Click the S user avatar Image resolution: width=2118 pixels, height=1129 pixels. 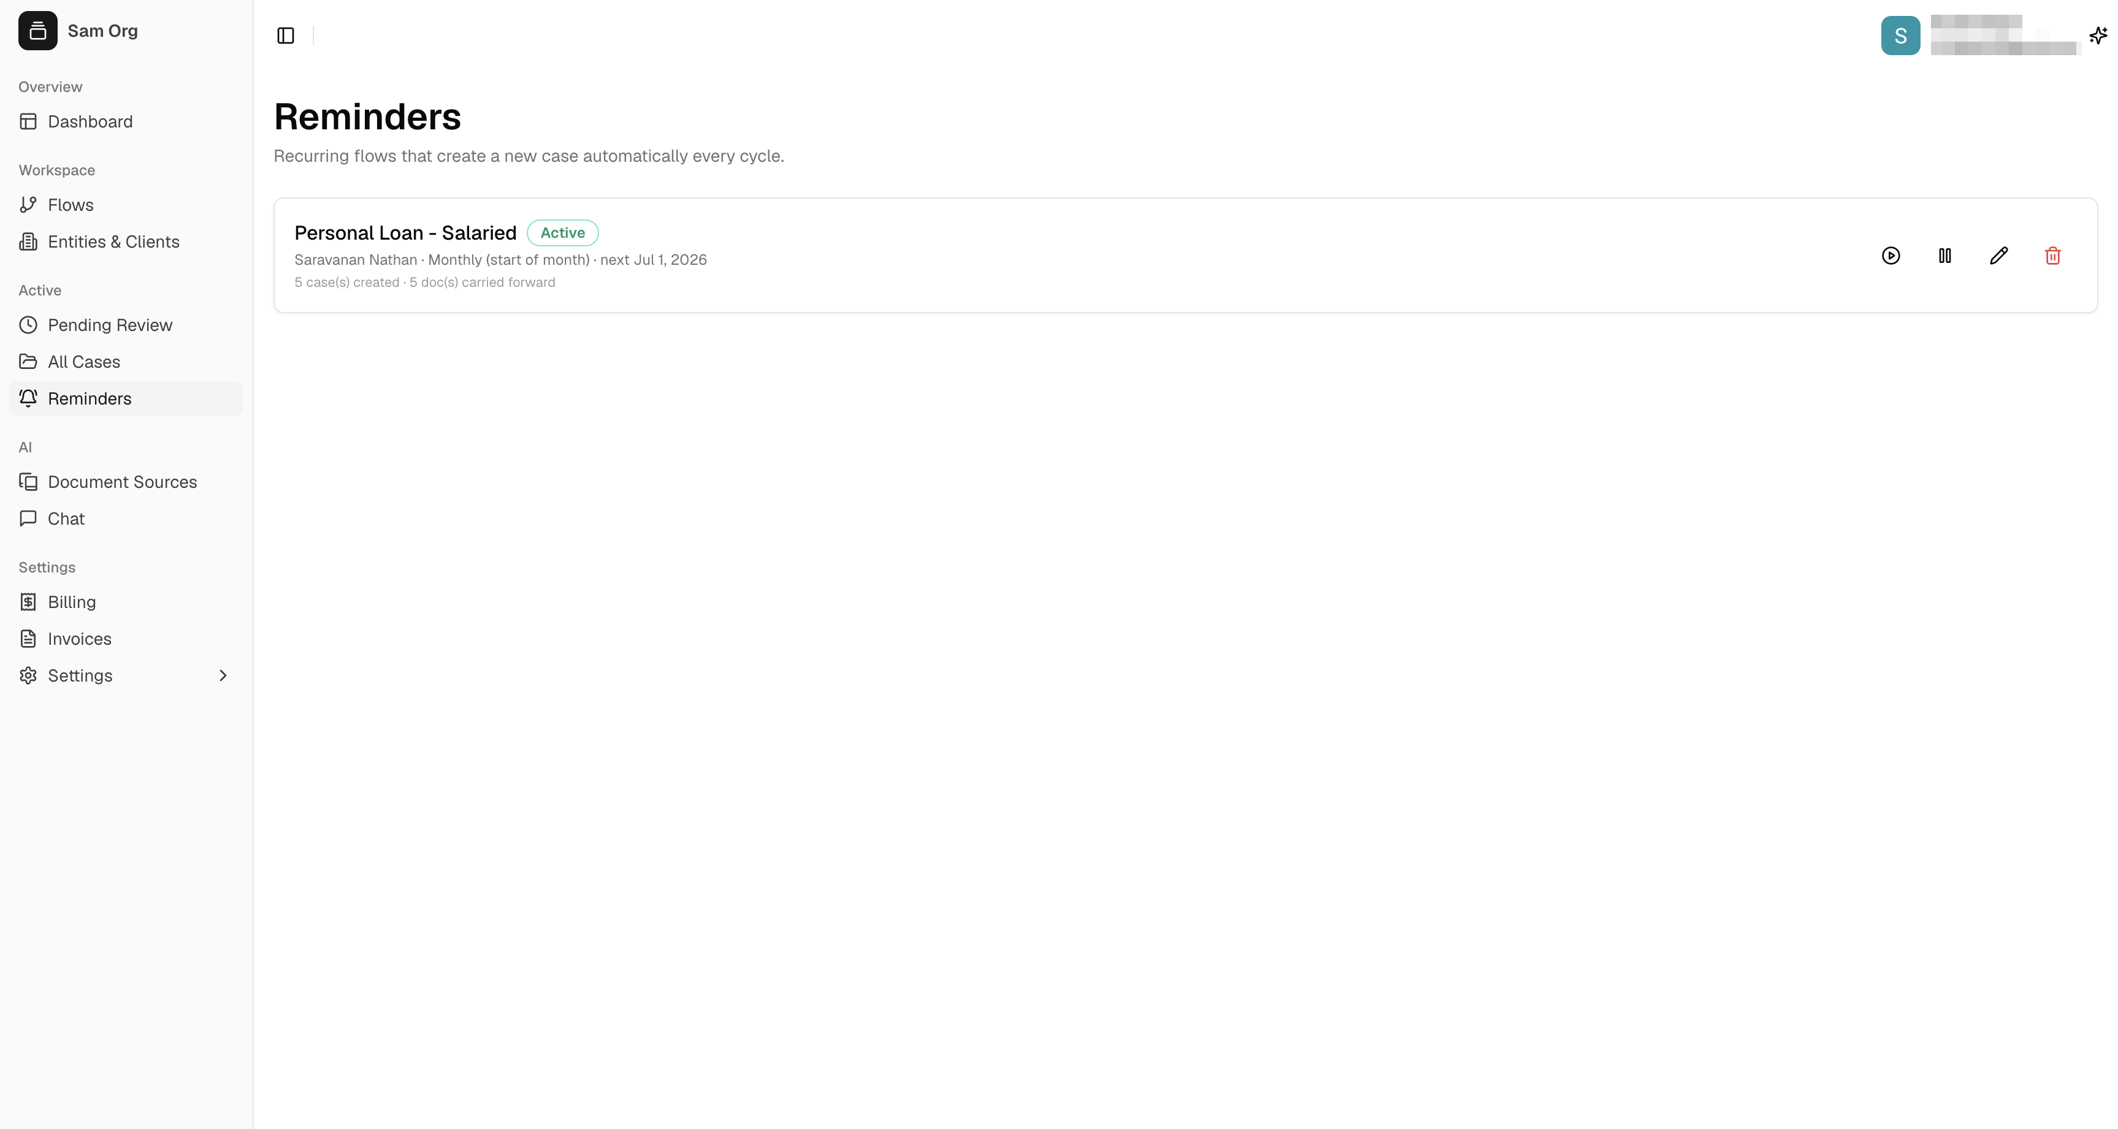point(1900,36)
